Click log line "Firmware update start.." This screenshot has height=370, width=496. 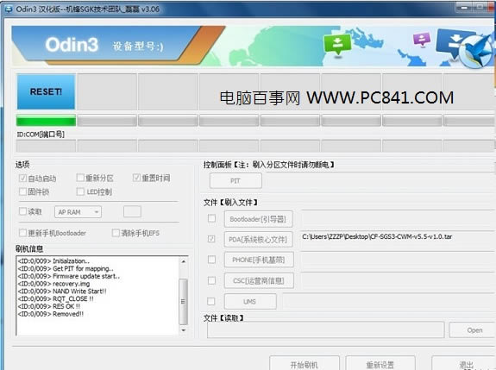69,276
